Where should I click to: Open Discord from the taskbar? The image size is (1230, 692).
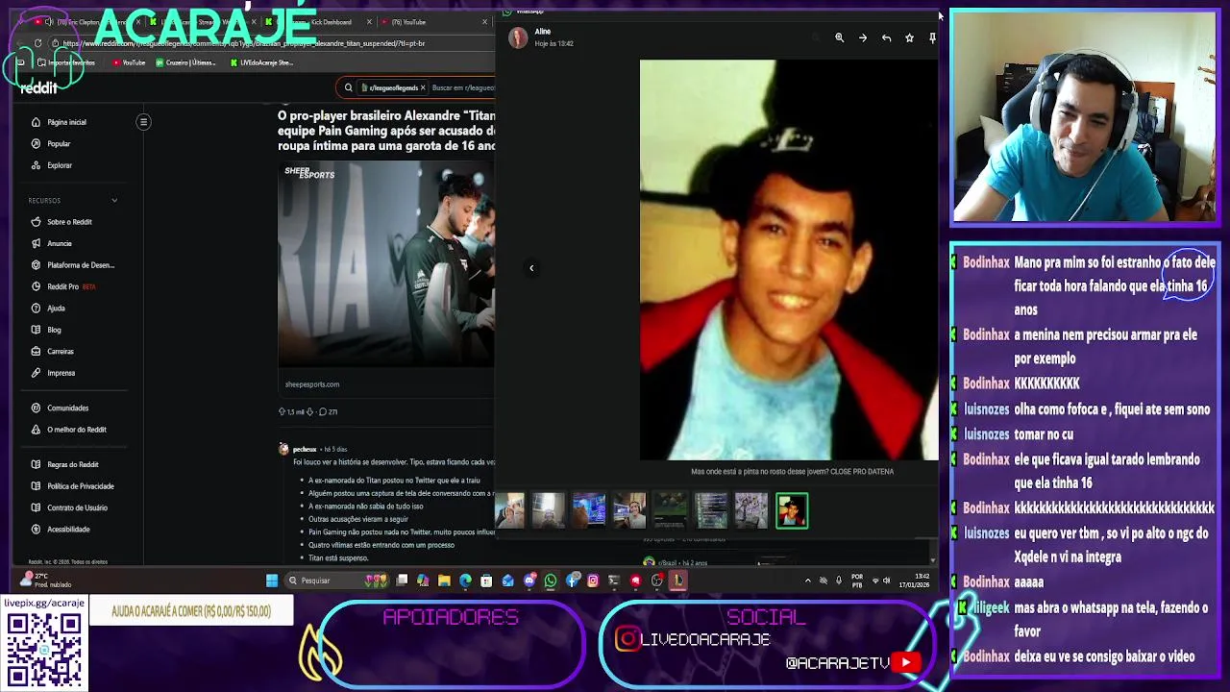coord(529,581)
